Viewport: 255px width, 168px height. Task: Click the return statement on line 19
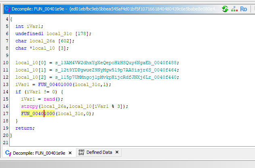click(x=24, y=128)
